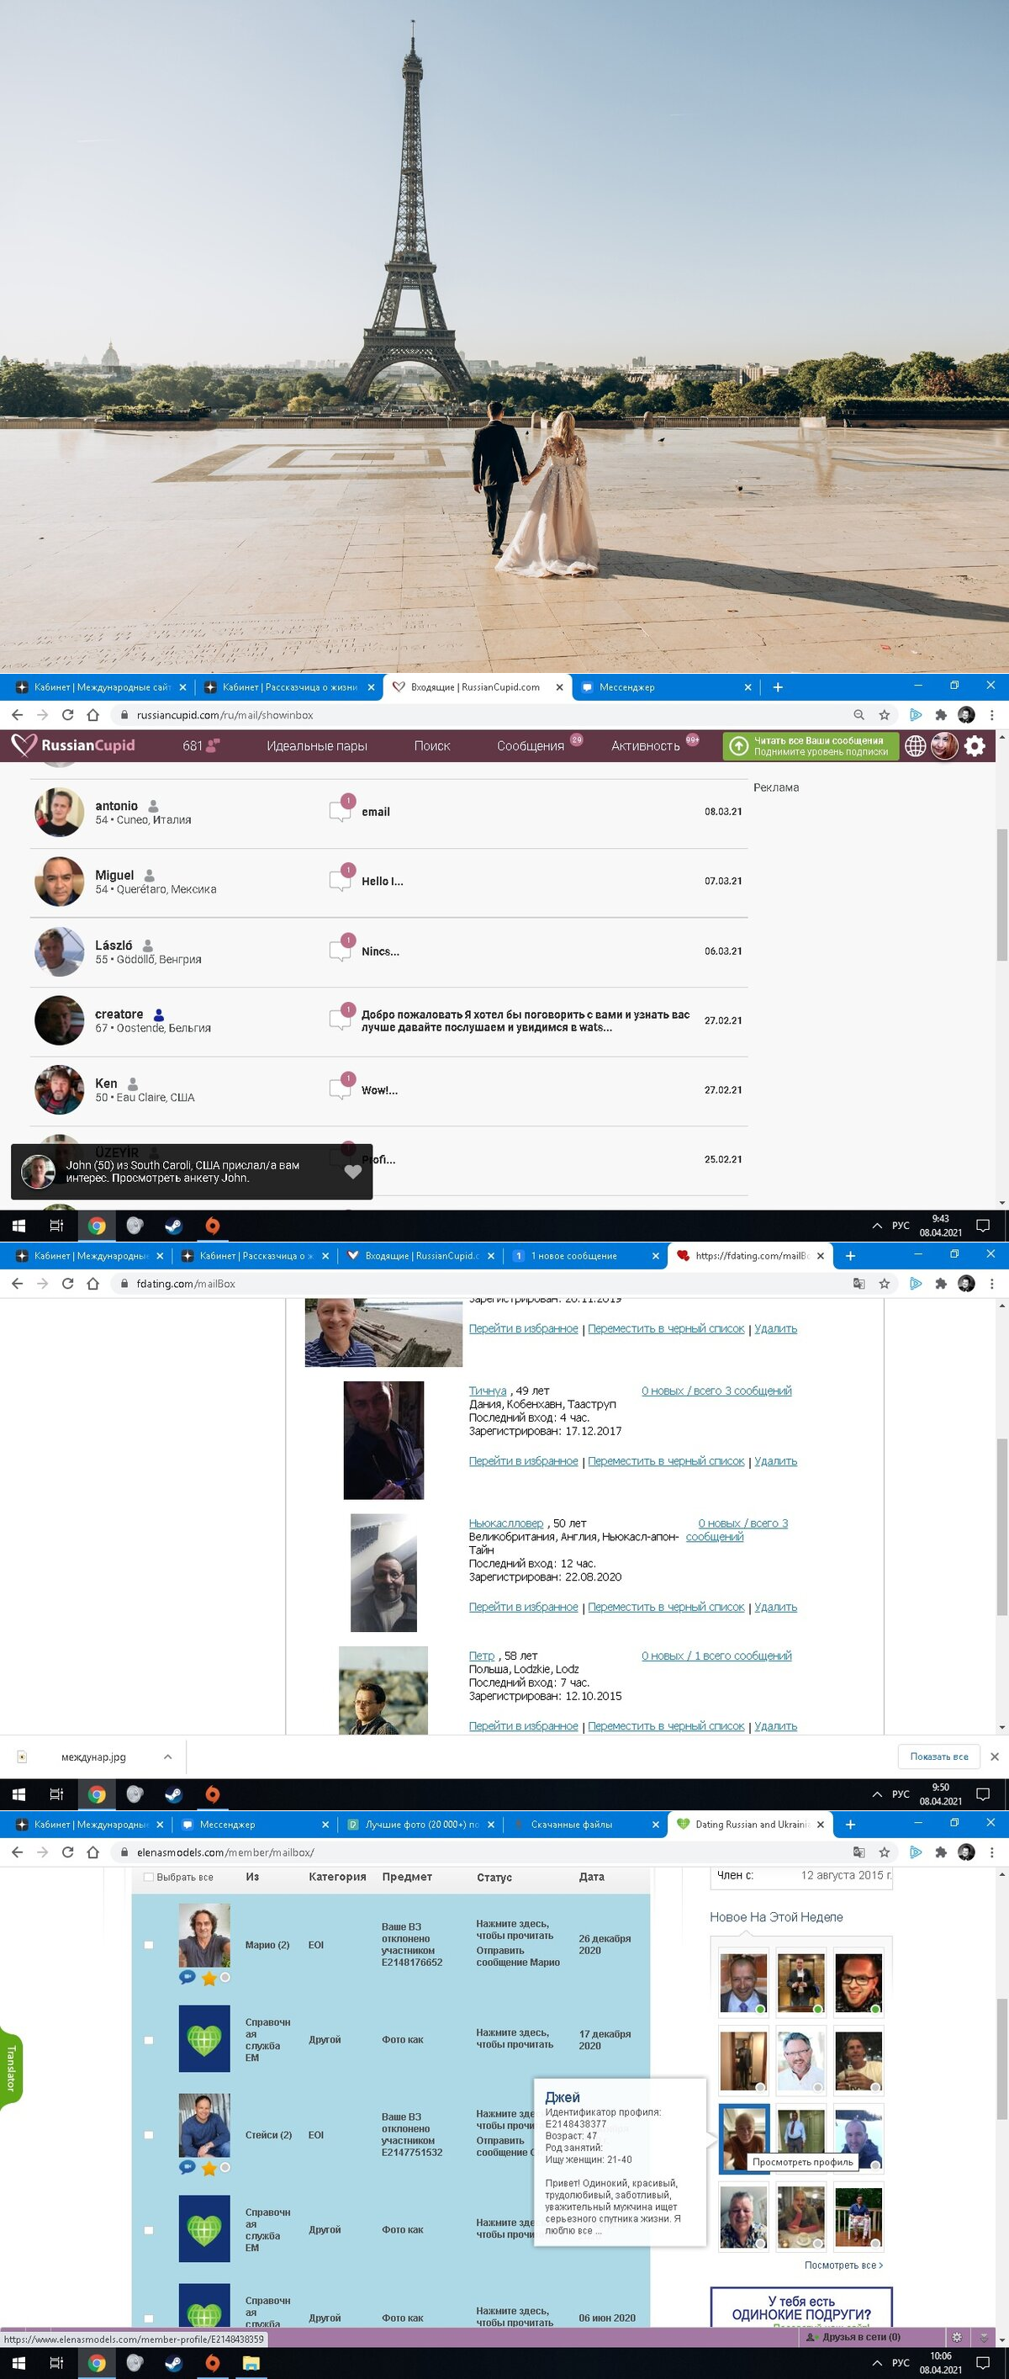
Task: Click the green Читать все Ваши сообщения upgrade button
Action: click(811, 746)
